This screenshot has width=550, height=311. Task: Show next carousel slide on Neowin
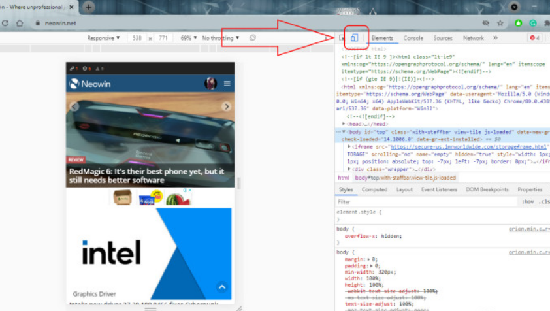pos(227,106)
